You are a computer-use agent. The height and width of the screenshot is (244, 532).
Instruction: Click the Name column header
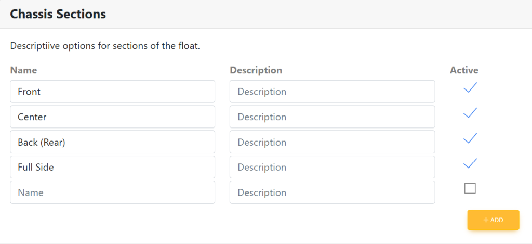(x=23, y=70)
